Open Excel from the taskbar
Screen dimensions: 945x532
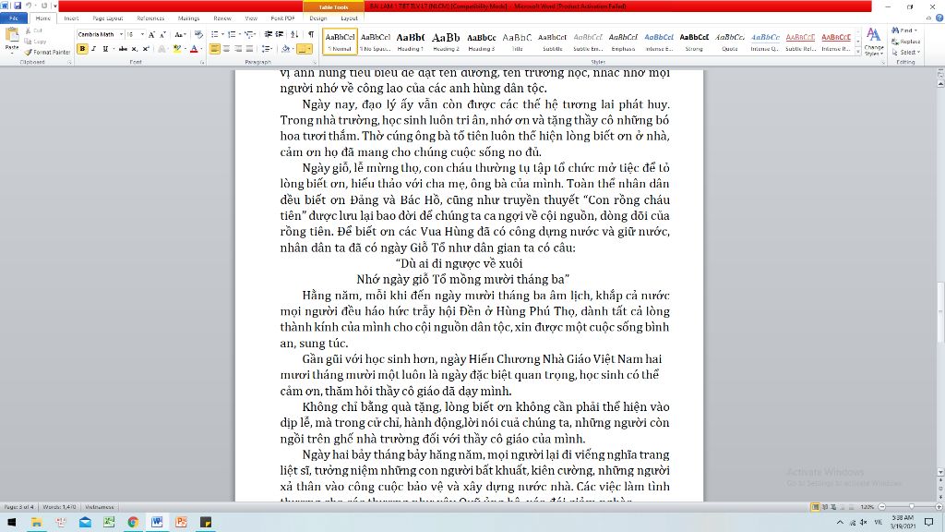[x=109, y=523]
